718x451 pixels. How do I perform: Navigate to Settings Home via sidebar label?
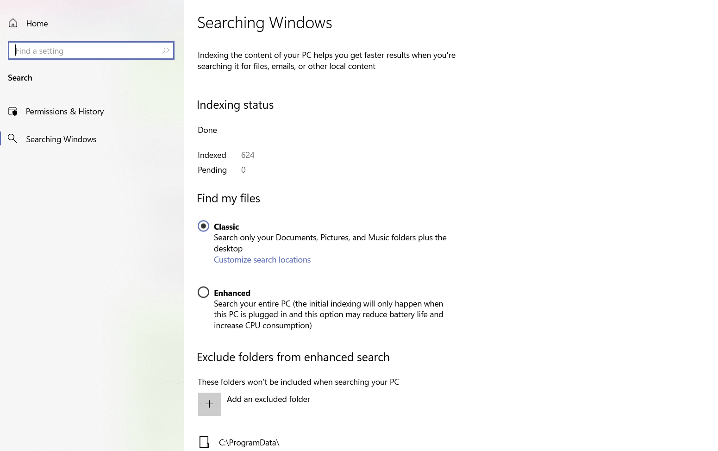[37, 23]
